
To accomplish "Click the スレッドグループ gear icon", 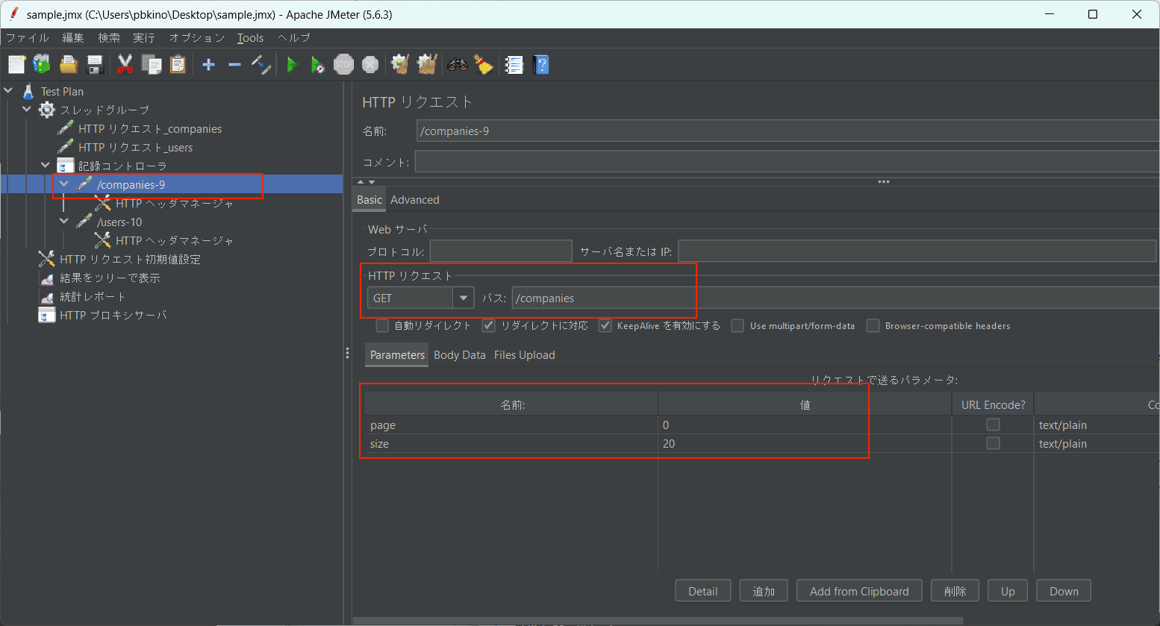I will (47, 110).
